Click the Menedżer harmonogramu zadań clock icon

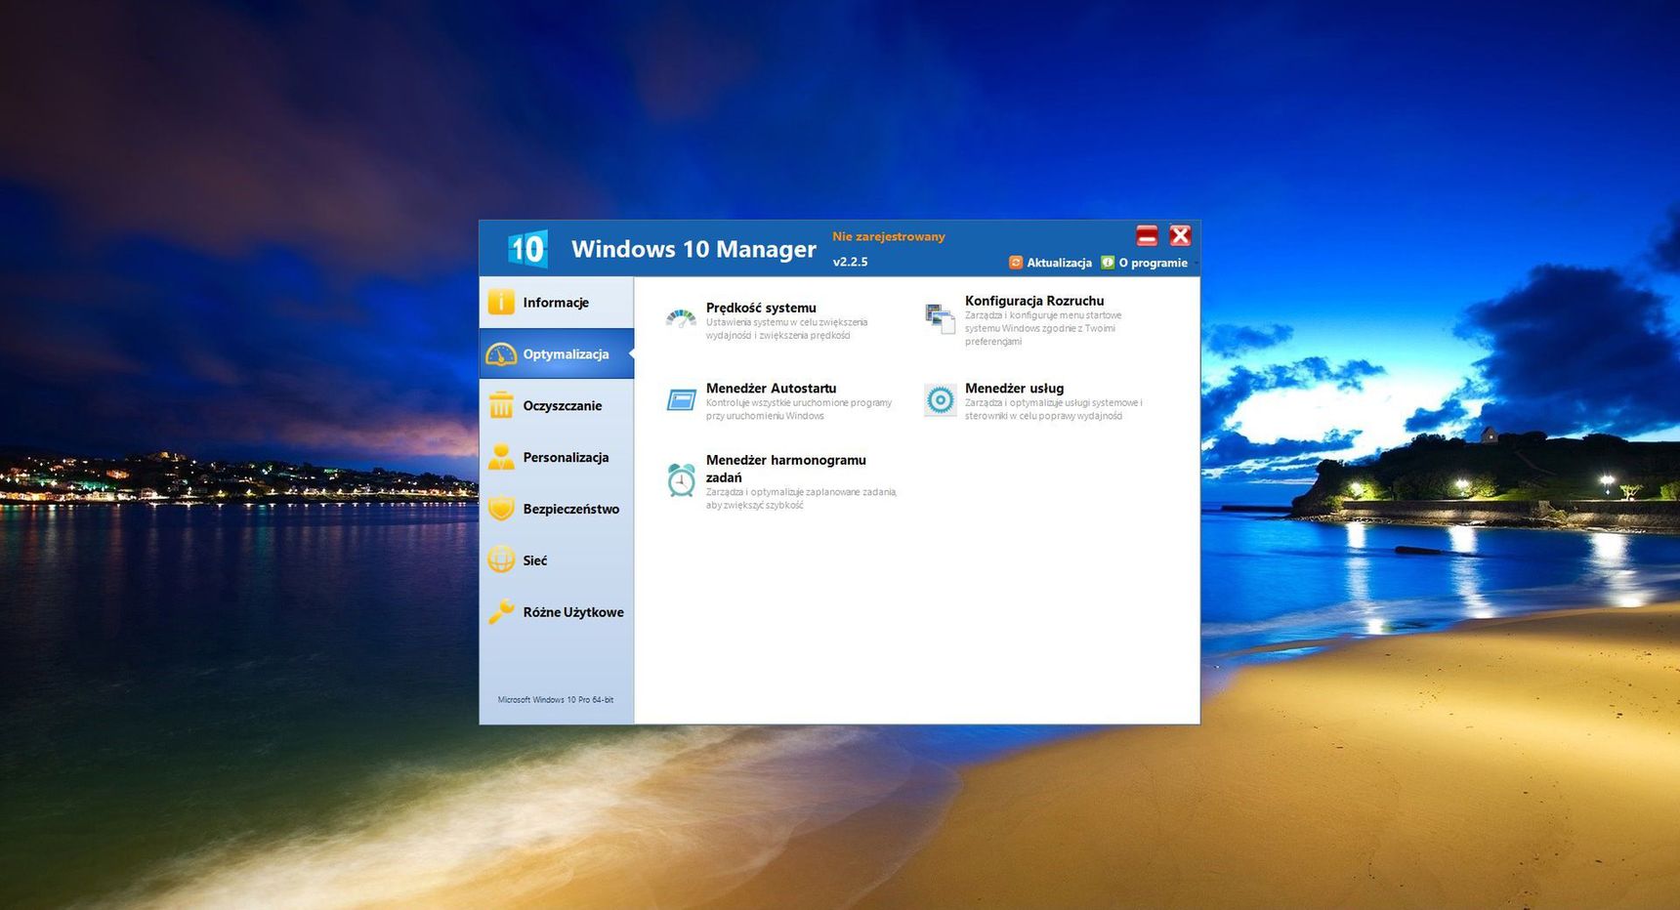(x=681, y=479)
